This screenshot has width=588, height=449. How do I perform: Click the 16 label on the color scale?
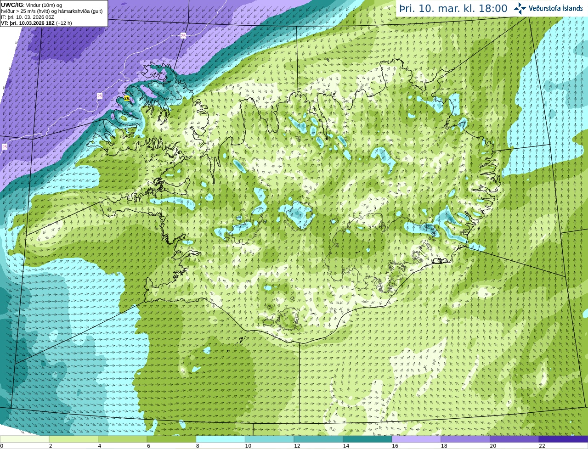click(395, 446)
